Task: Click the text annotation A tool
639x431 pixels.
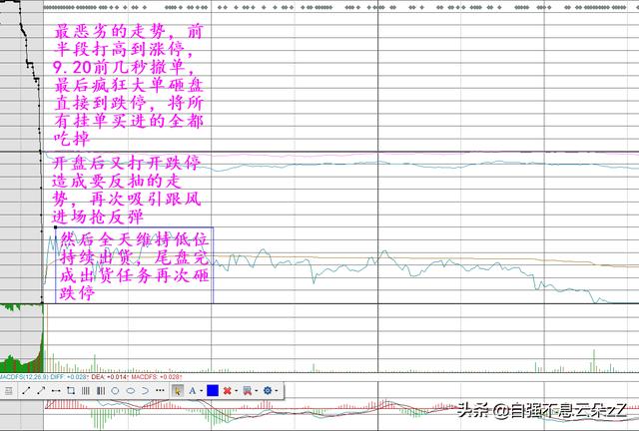Action: 192,390
